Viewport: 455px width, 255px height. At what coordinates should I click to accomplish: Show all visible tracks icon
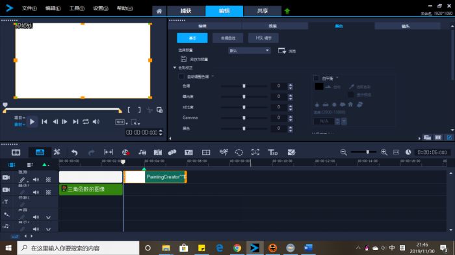pyautogui.click(x=12, y=165)
